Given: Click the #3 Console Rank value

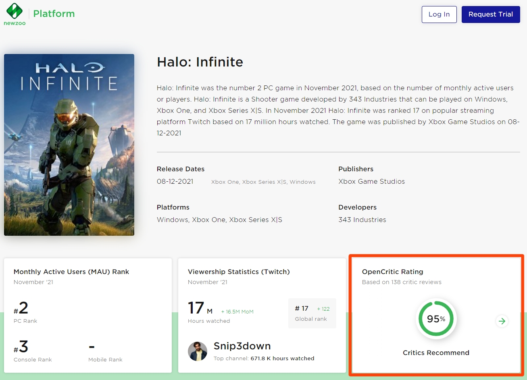Looking at the screenshot, I should [x=21, y=347].
